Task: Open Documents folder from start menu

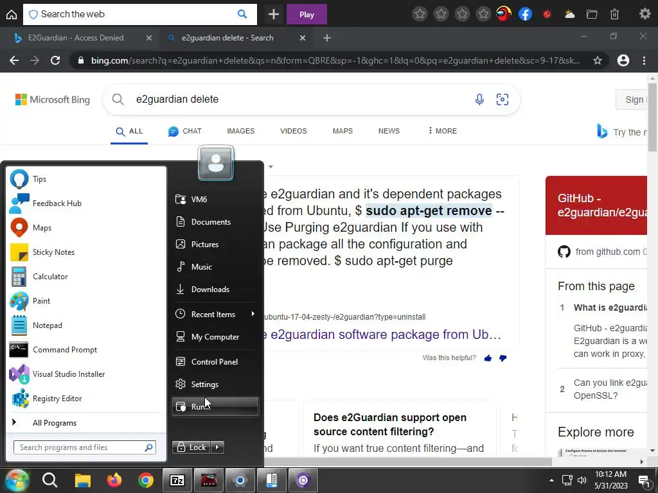Action: point(215,221)
